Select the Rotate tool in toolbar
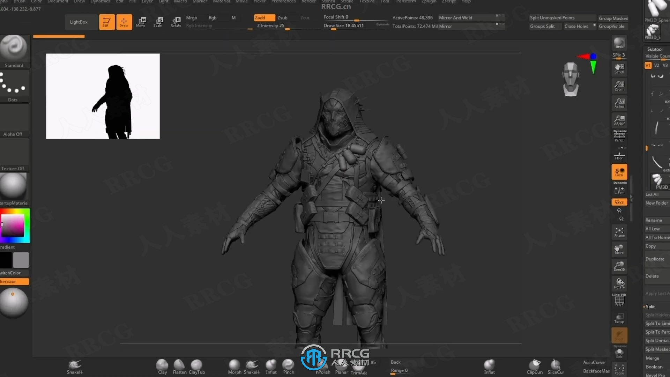 pos(176,21)
